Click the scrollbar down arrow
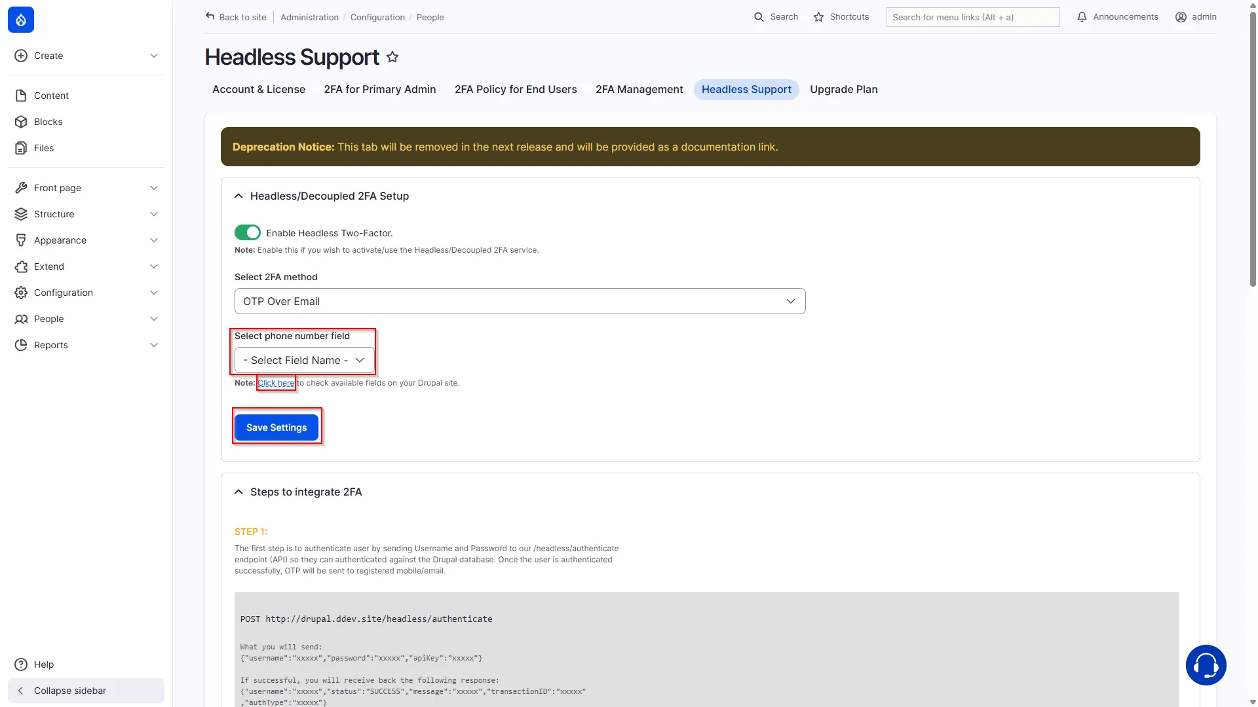 (x=1253, y=702)
